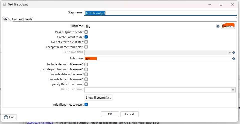Expand the File name field dropdown
Image resolution: width=240 pixels, height=124 pixels.
coord(229,52)
